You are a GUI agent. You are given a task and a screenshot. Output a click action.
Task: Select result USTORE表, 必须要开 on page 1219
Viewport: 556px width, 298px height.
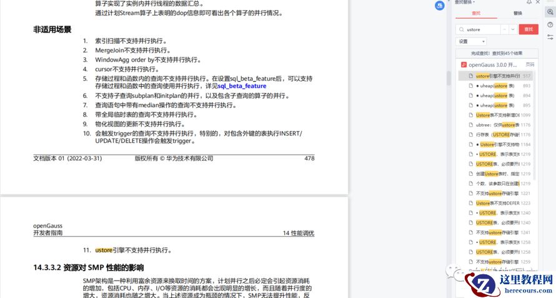point(495,164)
